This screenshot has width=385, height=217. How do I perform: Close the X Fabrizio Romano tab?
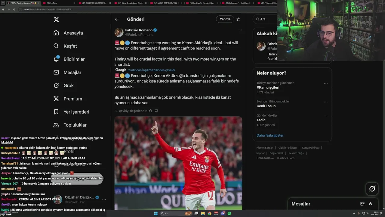click(x=38, y=3)
